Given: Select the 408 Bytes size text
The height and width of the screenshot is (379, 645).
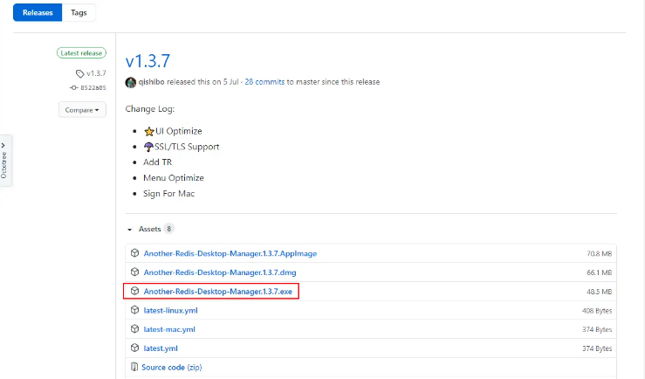Looking at the screenshot, I should (x=597, y=311).
